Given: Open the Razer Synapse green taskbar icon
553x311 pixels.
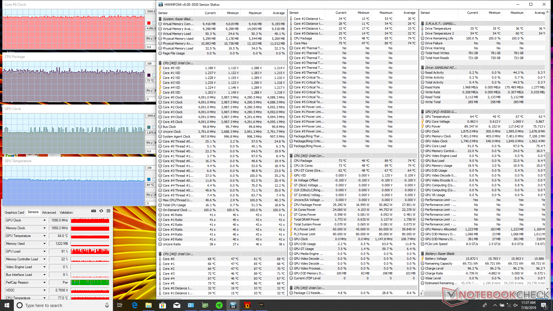Looking at the screenshot, I should tap(219, 305).
